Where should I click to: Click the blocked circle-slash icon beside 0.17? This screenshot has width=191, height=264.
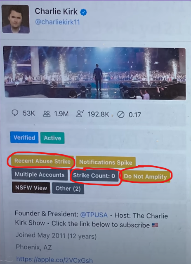pyautogui.click(x=120, y=115)
